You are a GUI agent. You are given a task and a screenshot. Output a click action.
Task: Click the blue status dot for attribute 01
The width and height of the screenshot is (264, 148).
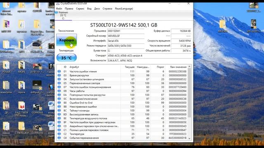[x=59, y=72]
